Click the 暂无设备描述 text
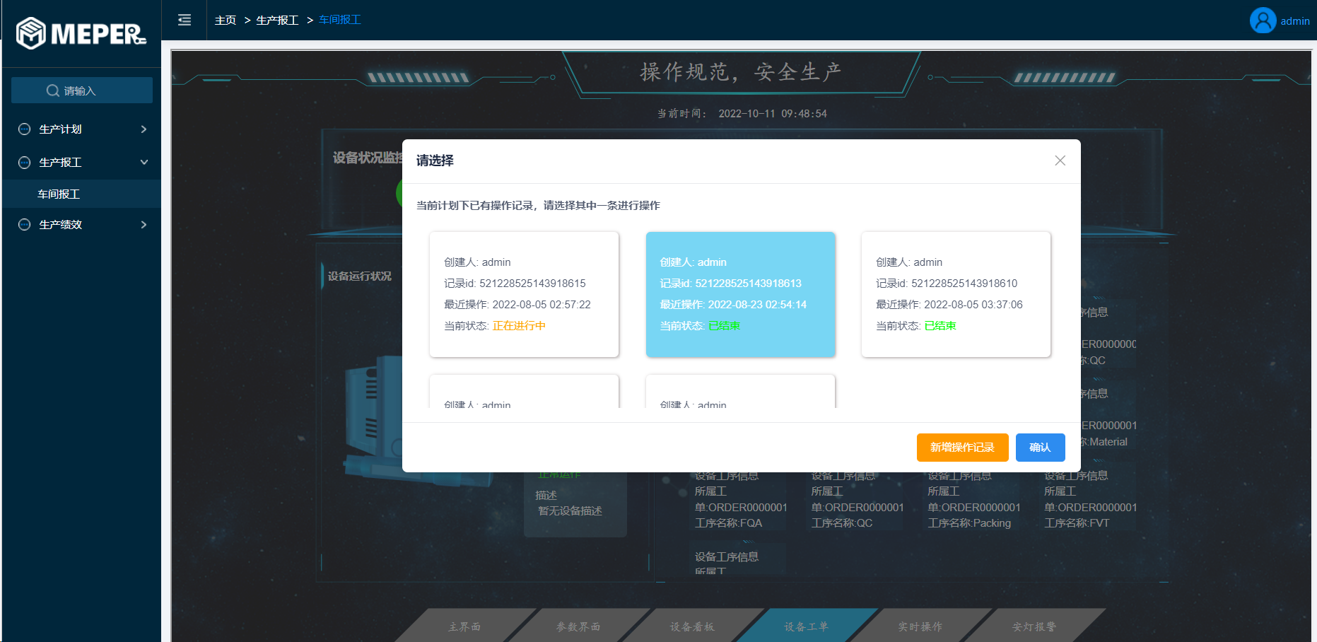 [x=570, y=510]
